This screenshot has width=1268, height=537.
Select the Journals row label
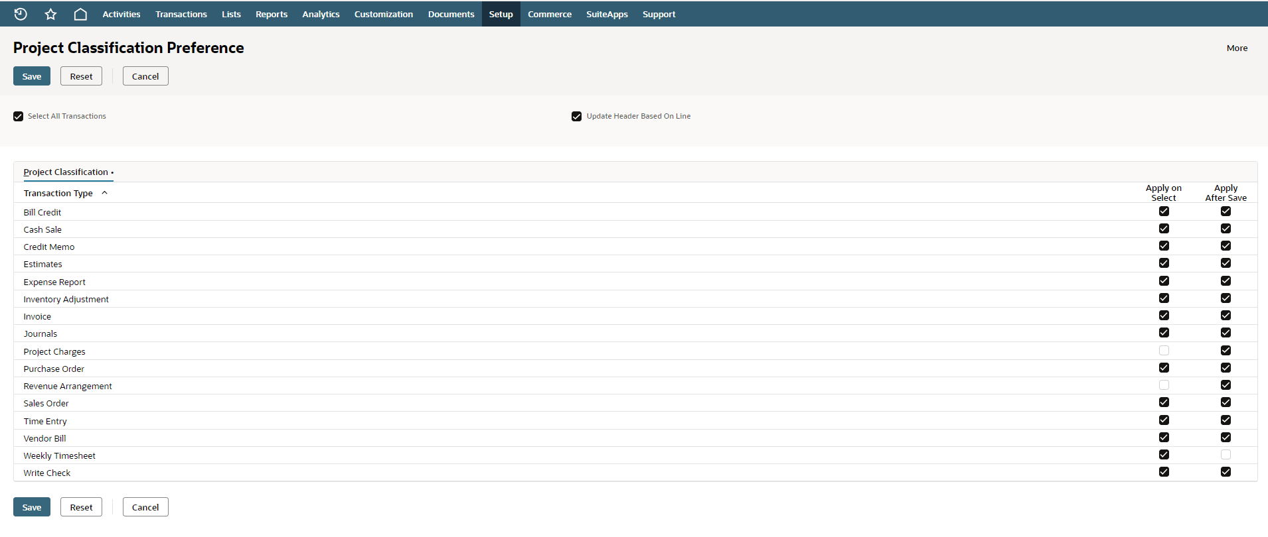40,334
